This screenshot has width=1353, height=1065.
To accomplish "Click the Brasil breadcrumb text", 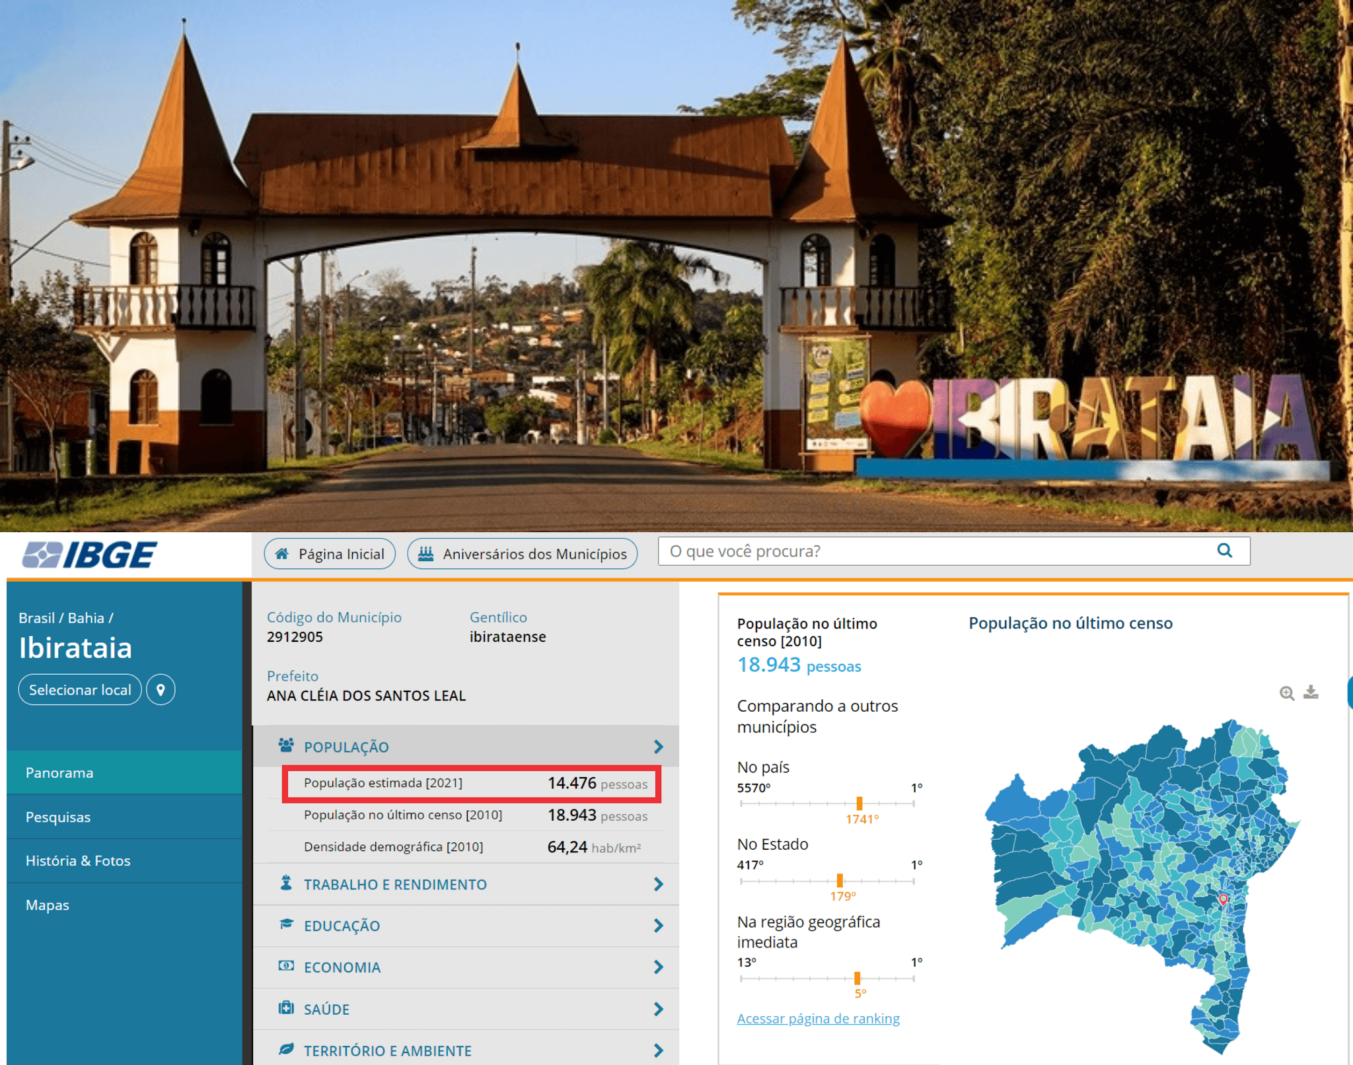I will (x=36, y=618).
